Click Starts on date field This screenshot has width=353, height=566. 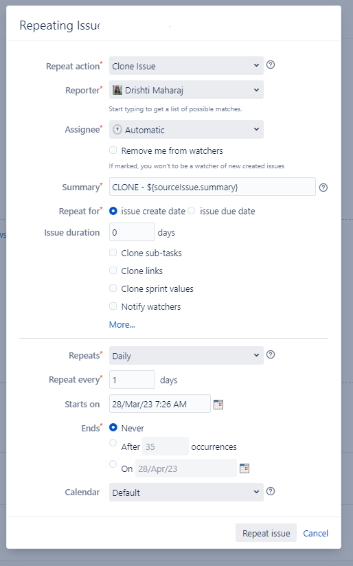click(160, 404)
